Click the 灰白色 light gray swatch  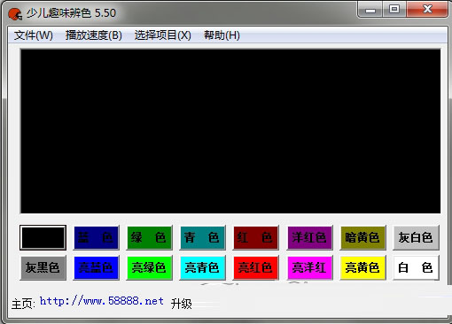pyautogui.click(x=416, y=237)
